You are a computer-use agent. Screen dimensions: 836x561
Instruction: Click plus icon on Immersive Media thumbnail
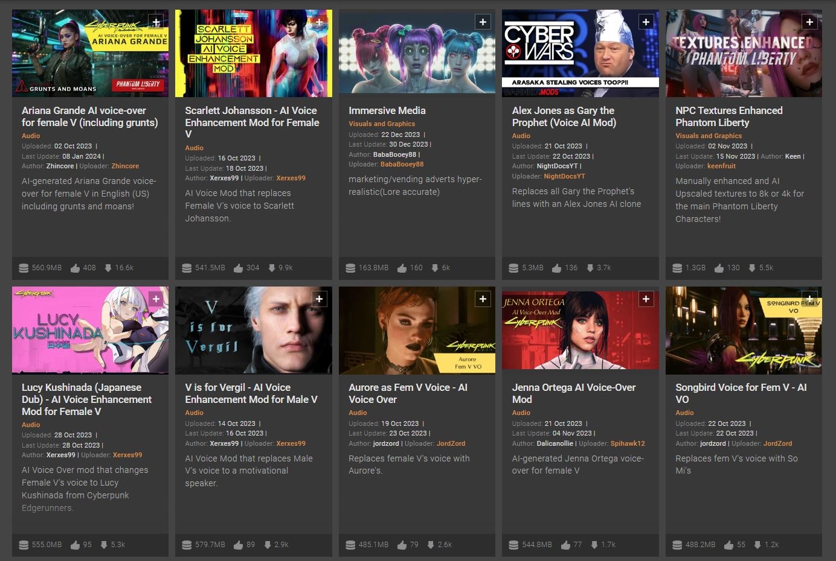coord(483,22)
